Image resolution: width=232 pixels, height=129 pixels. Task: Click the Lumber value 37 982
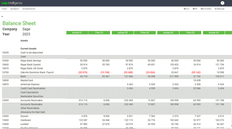tap(84, 124)
